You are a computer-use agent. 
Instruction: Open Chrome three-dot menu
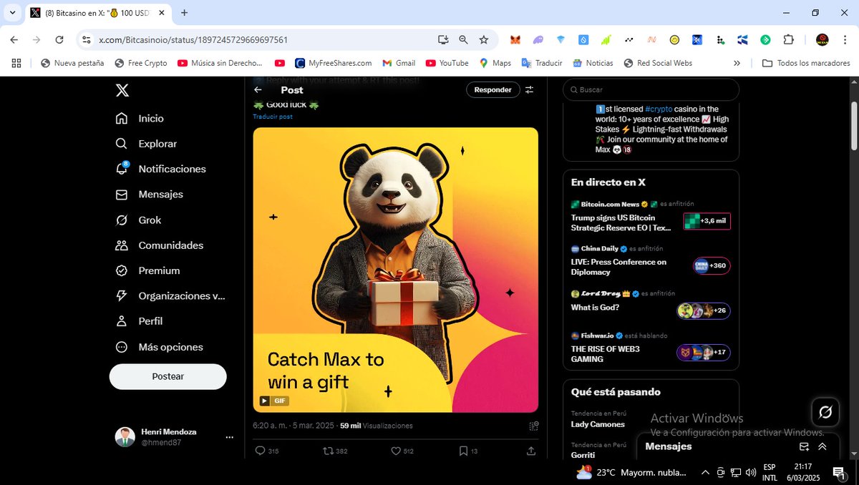tap(845, 40)
